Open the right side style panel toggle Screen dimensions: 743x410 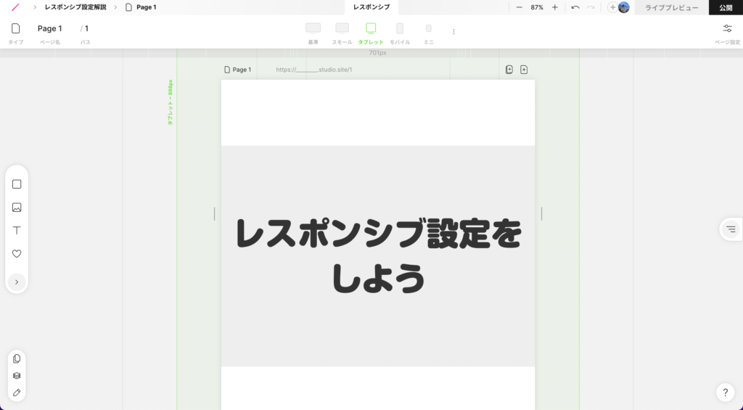[x=731, y=229]
